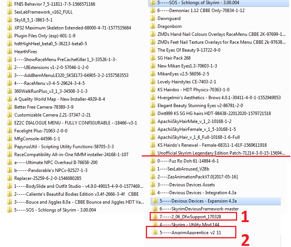Select 6-----Demoniac 1.12 CBBE Only entry
291x247 pixels.
pos(201,11)
